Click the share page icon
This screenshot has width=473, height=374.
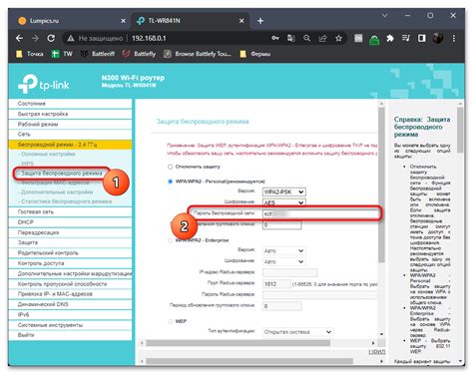pos(322,38)
